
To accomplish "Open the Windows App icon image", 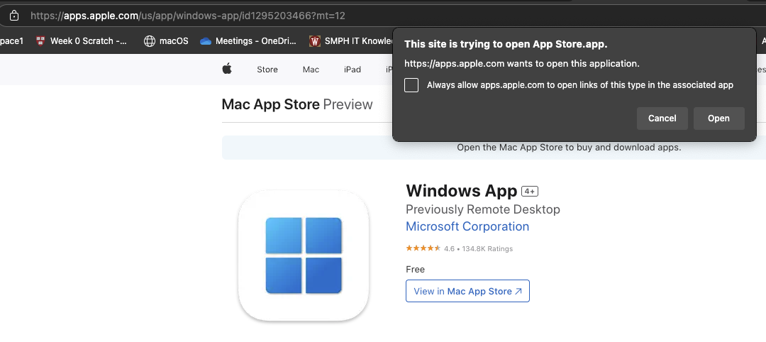I will [304, 255].
